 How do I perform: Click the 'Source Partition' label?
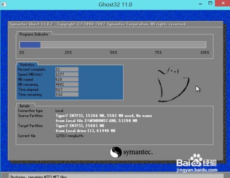[30, 116]
